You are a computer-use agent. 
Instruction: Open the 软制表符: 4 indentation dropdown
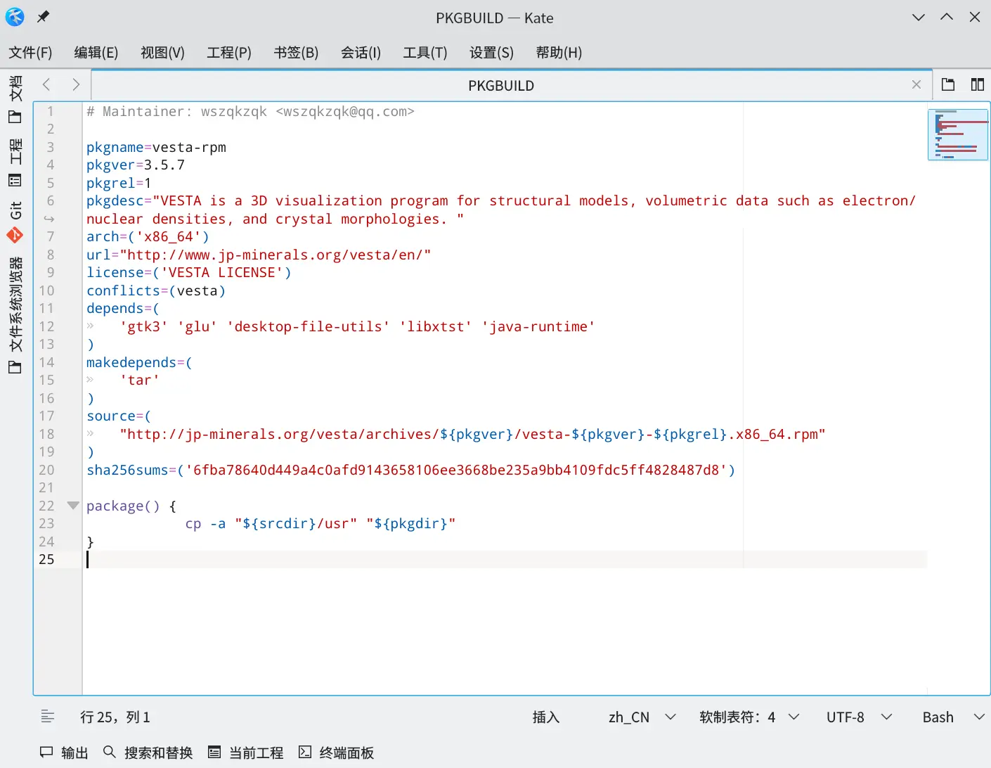click(749, 717)
